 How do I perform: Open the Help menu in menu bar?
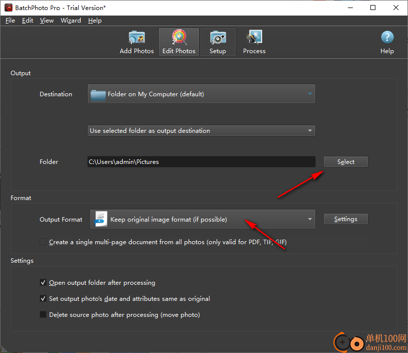click(x=95, y=21)
